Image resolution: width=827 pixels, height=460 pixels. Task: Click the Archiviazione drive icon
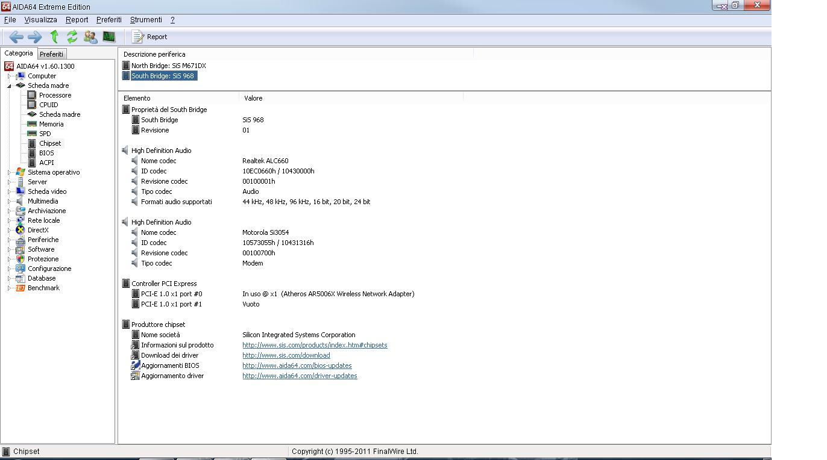(20, 211)
